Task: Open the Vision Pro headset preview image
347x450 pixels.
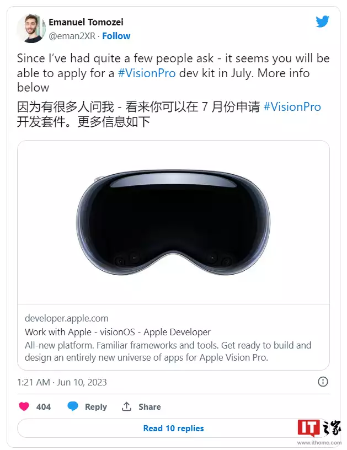Action: [x=173, y=222]
